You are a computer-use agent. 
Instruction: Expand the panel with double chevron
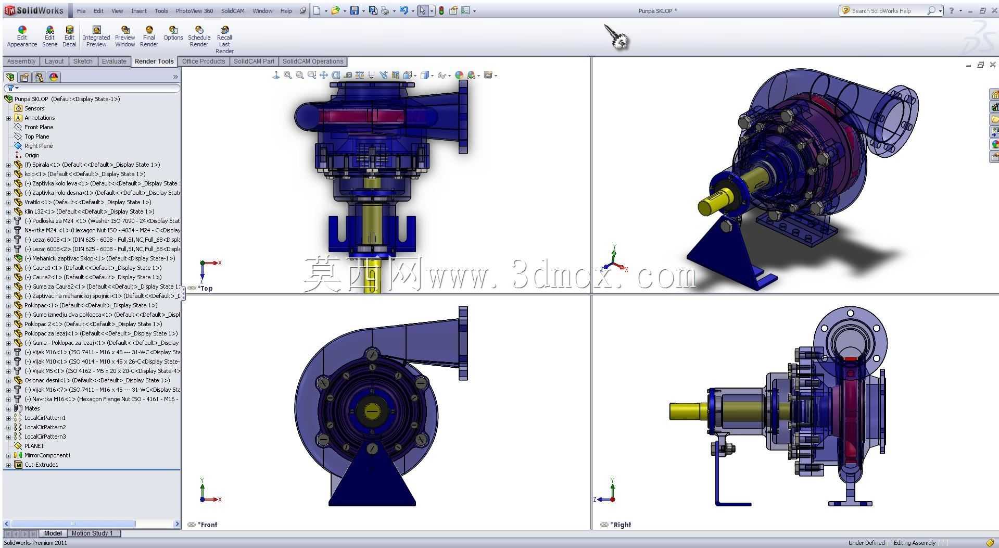[175, 77]
